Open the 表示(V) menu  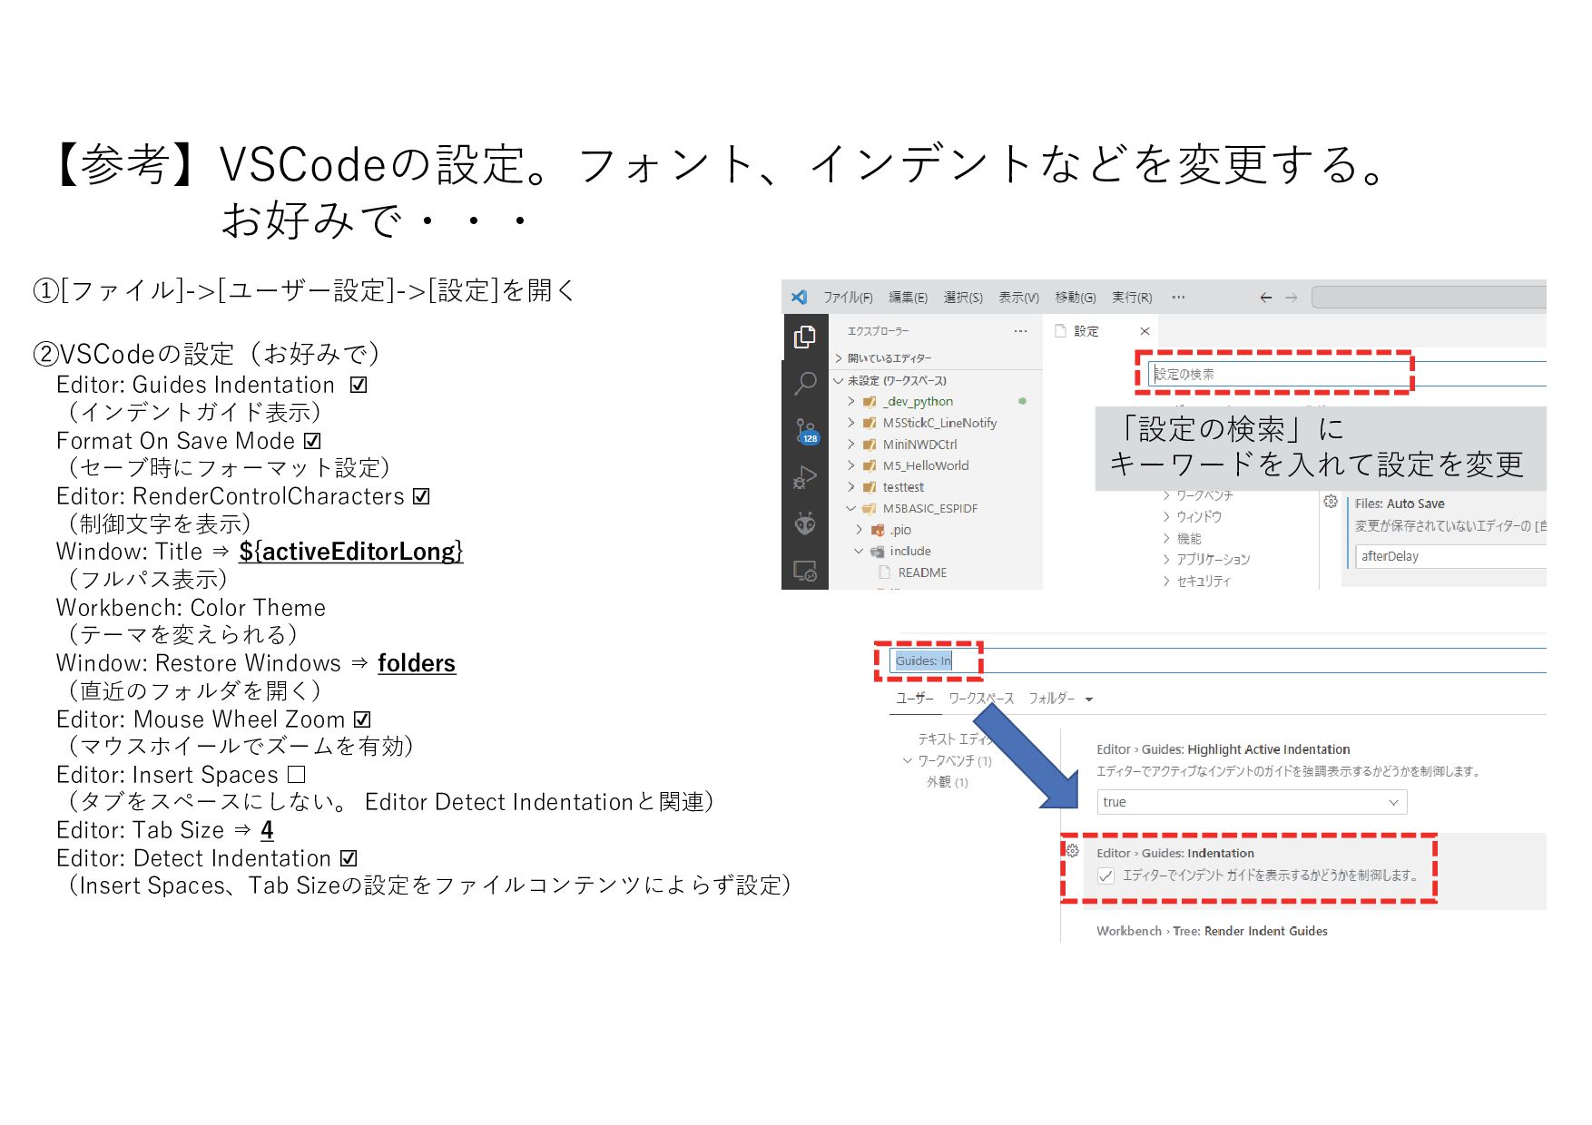tap(1018, 298)
